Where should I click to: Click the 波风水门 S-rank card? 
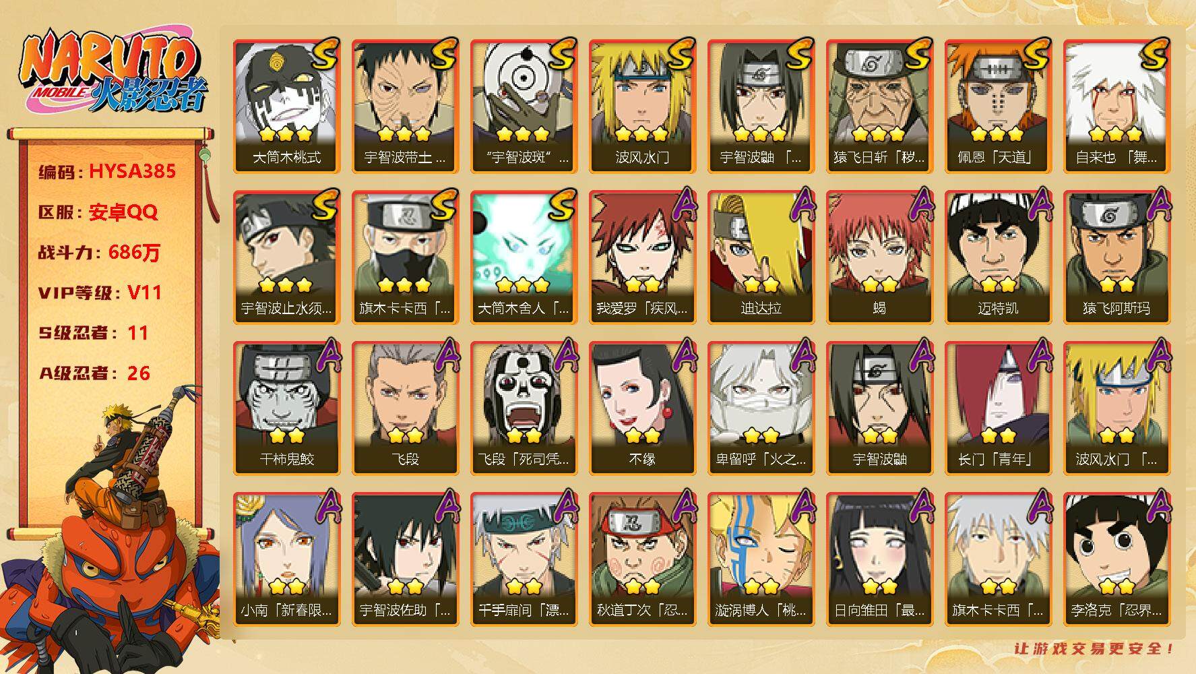click(x=642, y=106)
